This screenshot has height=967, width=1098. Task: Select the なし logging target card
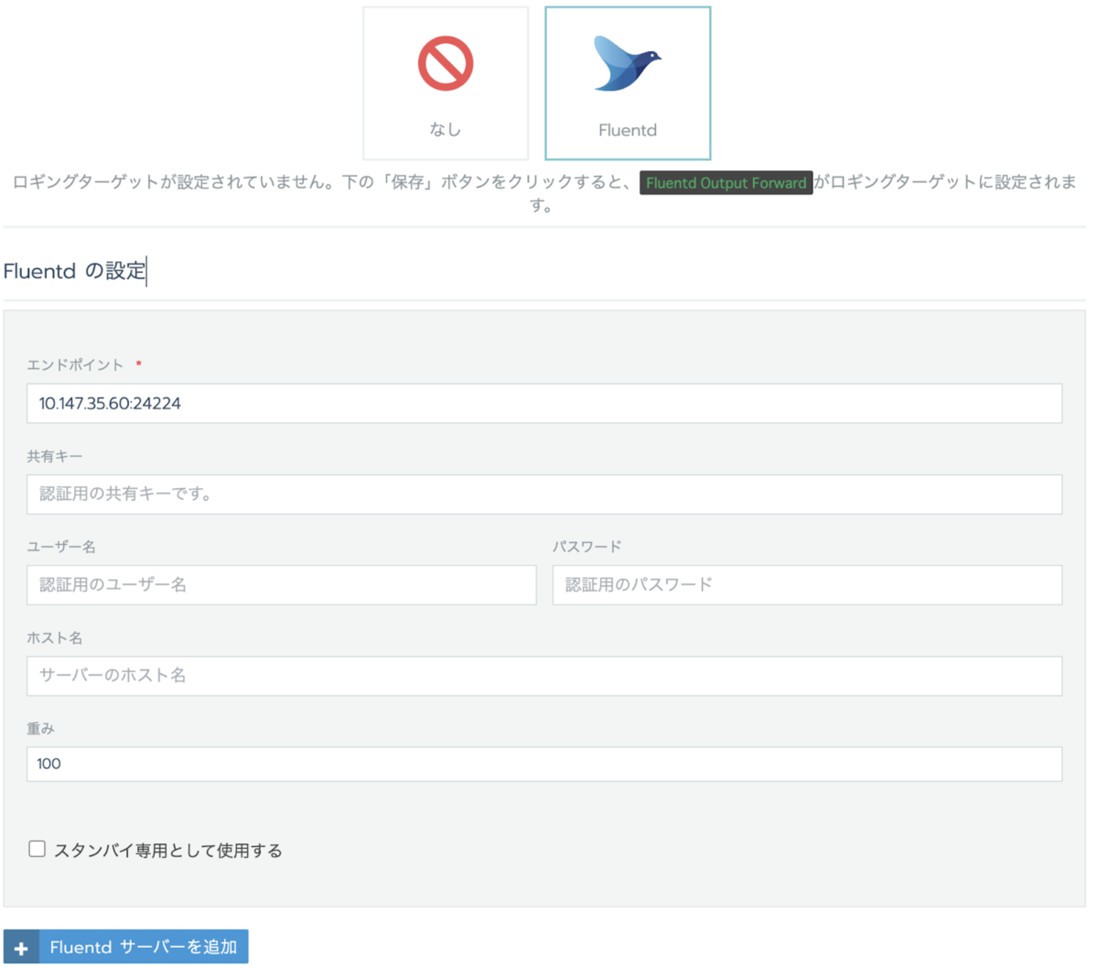[446, 83]
